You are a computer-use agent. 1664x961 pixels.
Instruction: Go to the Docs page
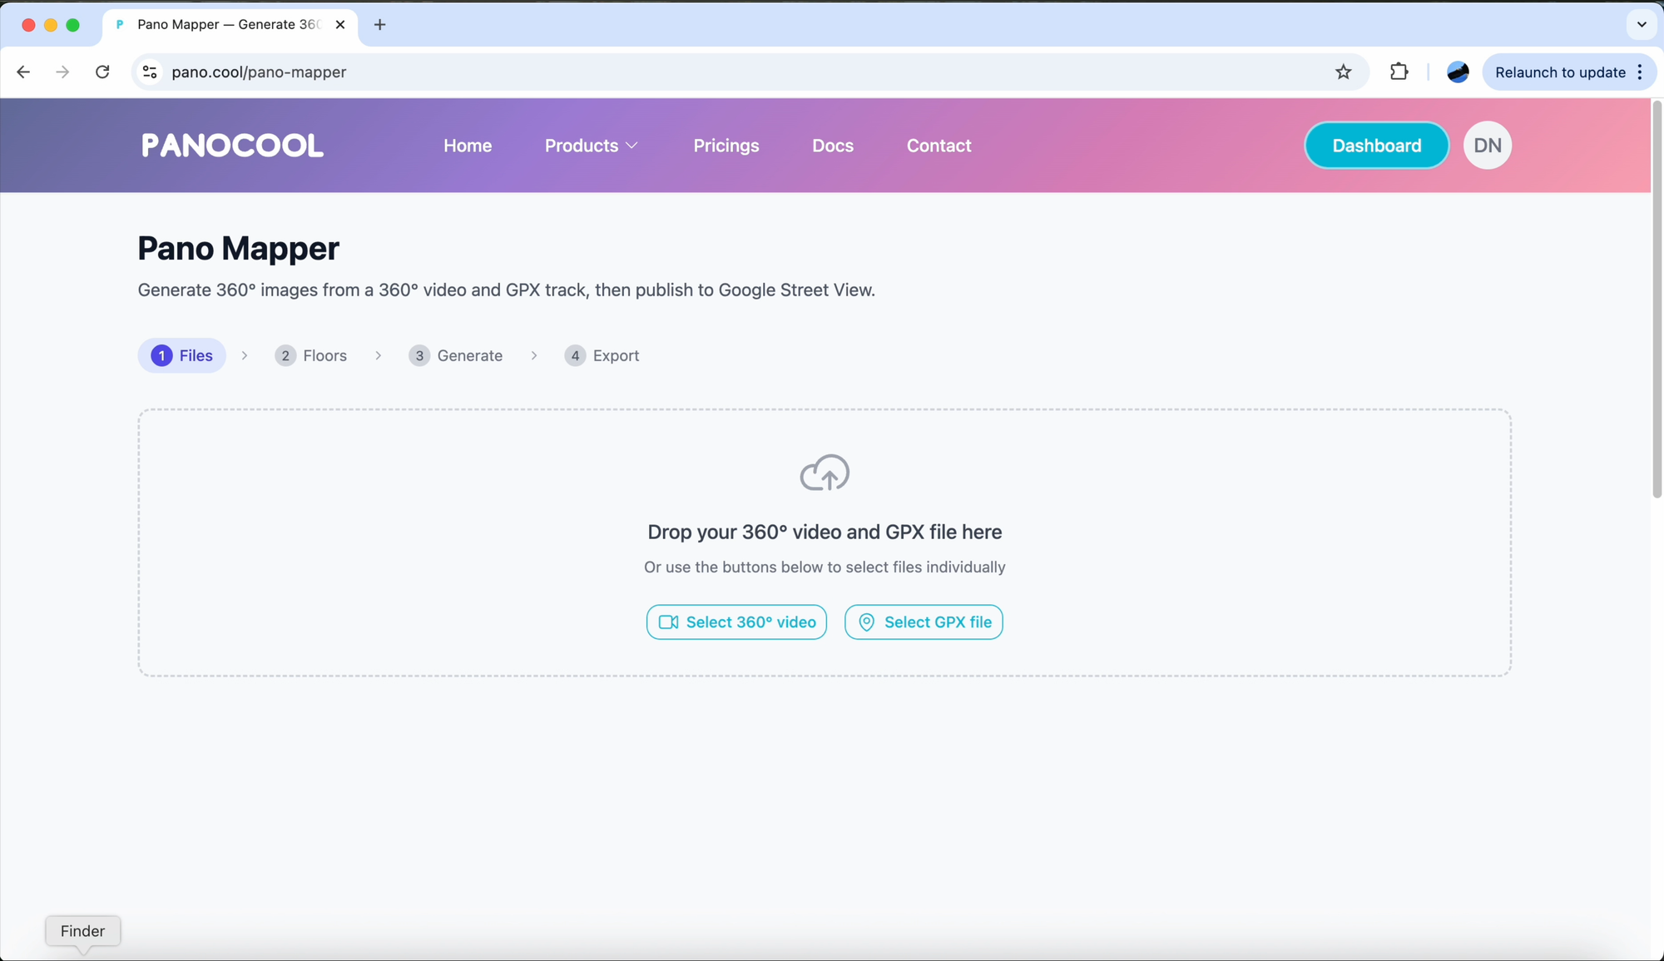832,146
